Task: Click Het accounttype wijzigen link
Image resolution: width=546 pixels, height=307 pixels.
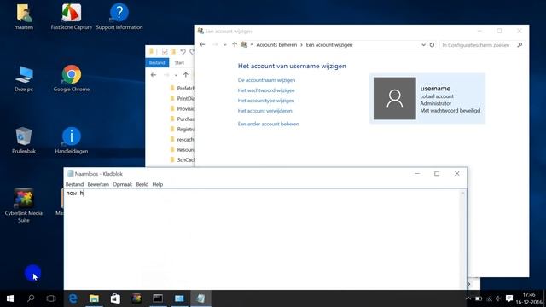Action: (x=266, y=101)
